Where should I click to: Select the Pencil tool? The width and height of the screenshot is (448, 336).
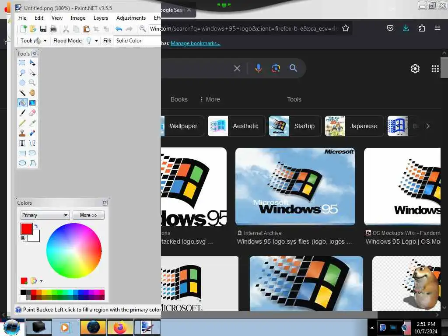click(22, 123)
